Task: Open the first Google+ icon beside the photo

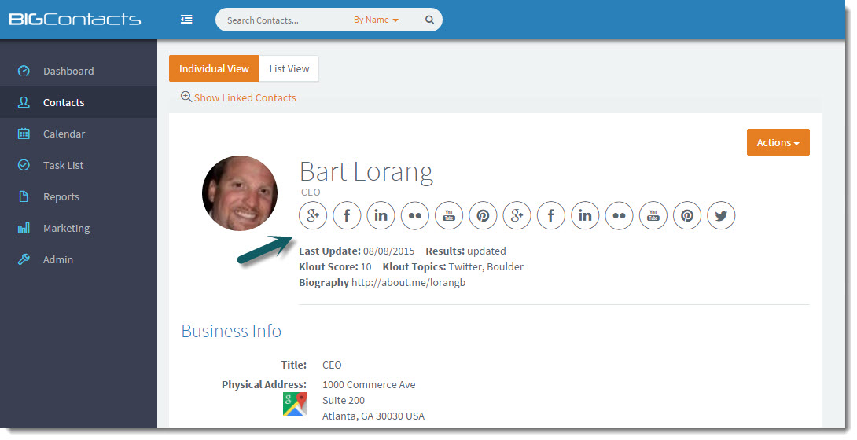Action: pyautogui.click(x=313, y=215)
